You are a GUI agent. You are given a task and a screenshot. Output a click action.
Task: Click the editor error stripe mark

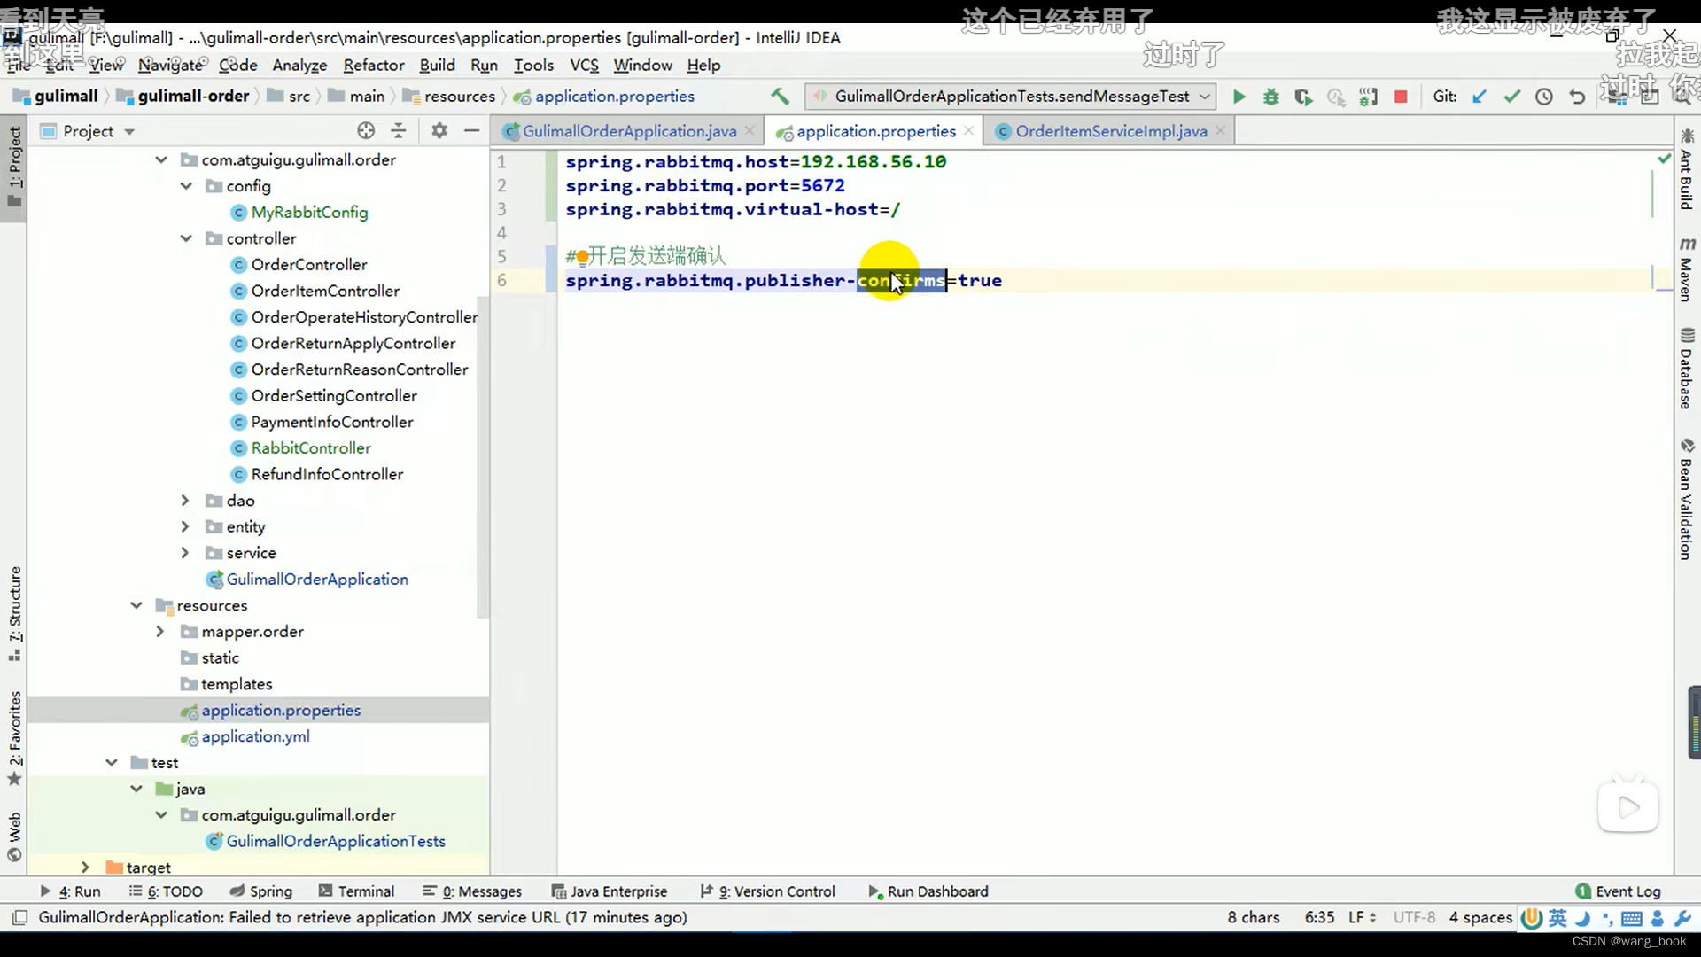(1663, 288)
